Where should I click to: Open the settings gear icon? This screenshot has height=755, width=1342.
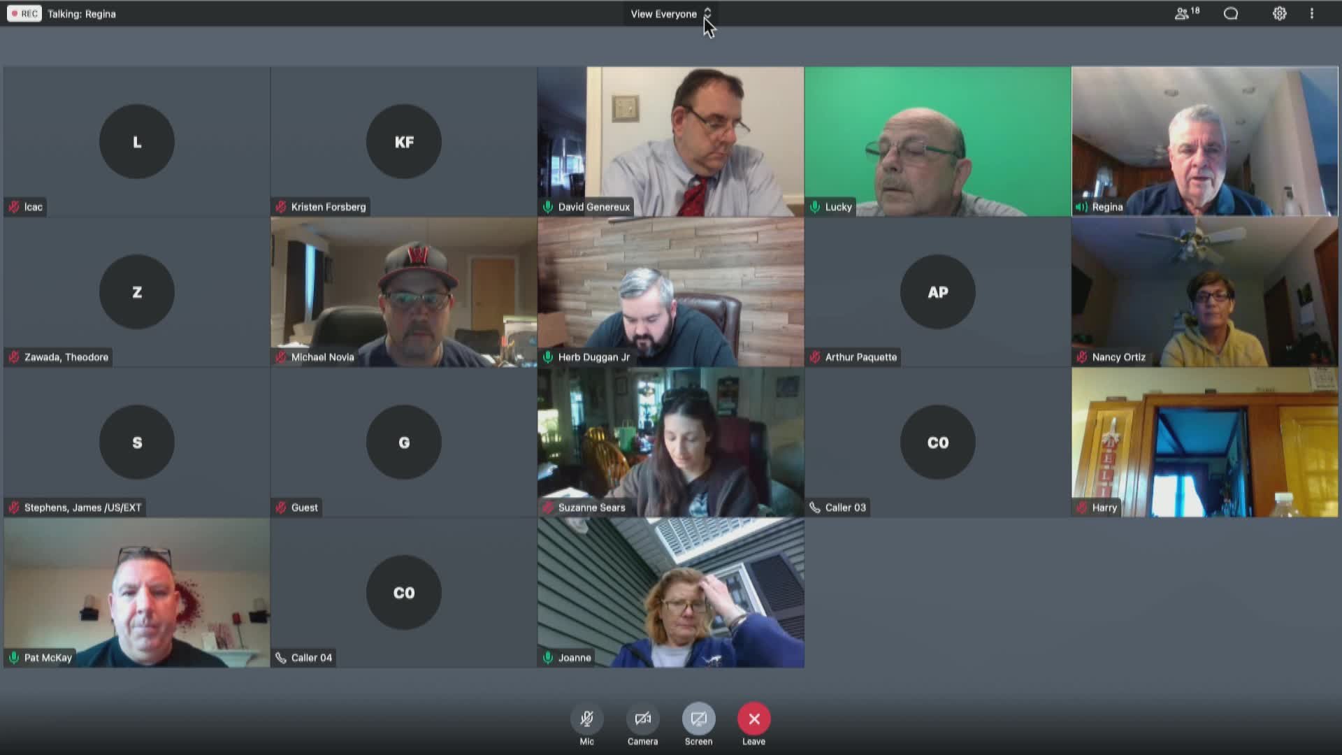pos(1279,13)
